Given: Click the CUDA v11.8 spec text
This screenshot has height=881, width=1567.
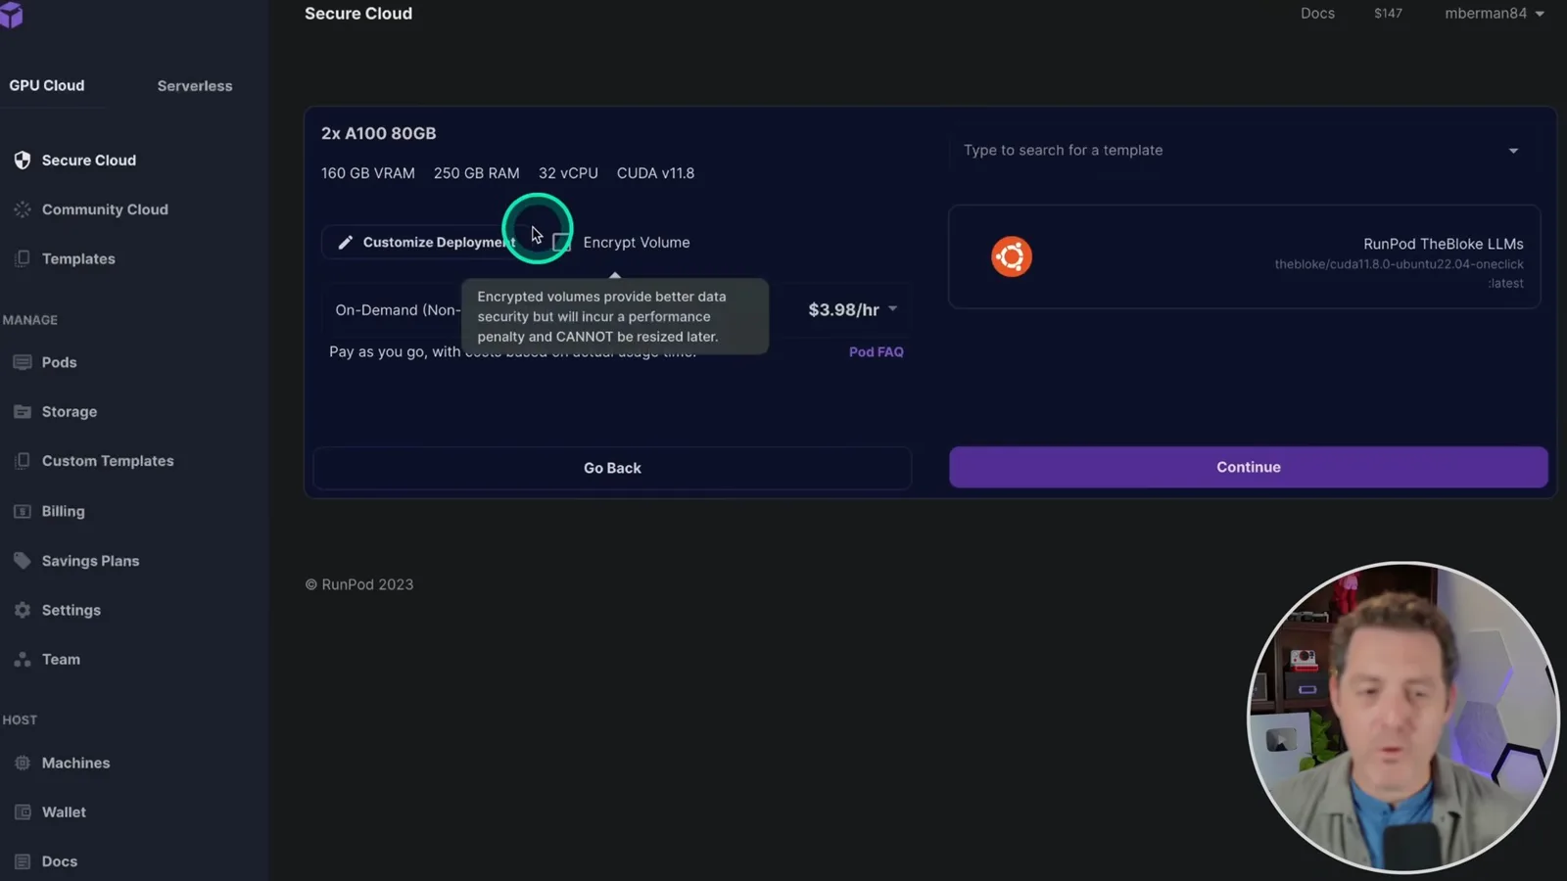Looking at the screenshot, I should (655, 173).
